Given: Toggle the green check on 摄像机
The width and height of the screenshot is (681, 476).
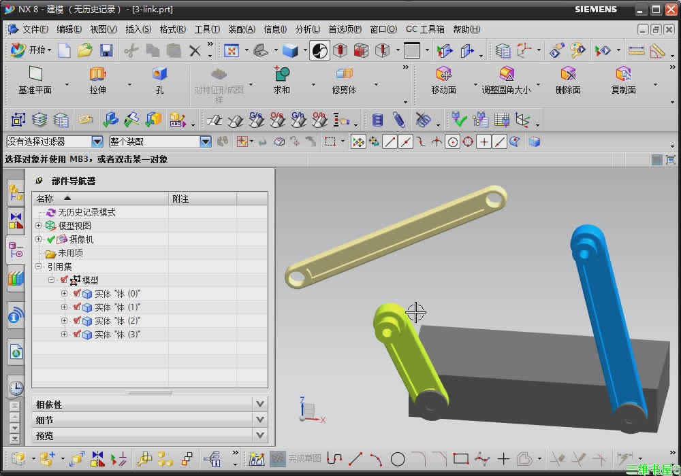Looking at the screenshot, I should (x=51, y=239).
